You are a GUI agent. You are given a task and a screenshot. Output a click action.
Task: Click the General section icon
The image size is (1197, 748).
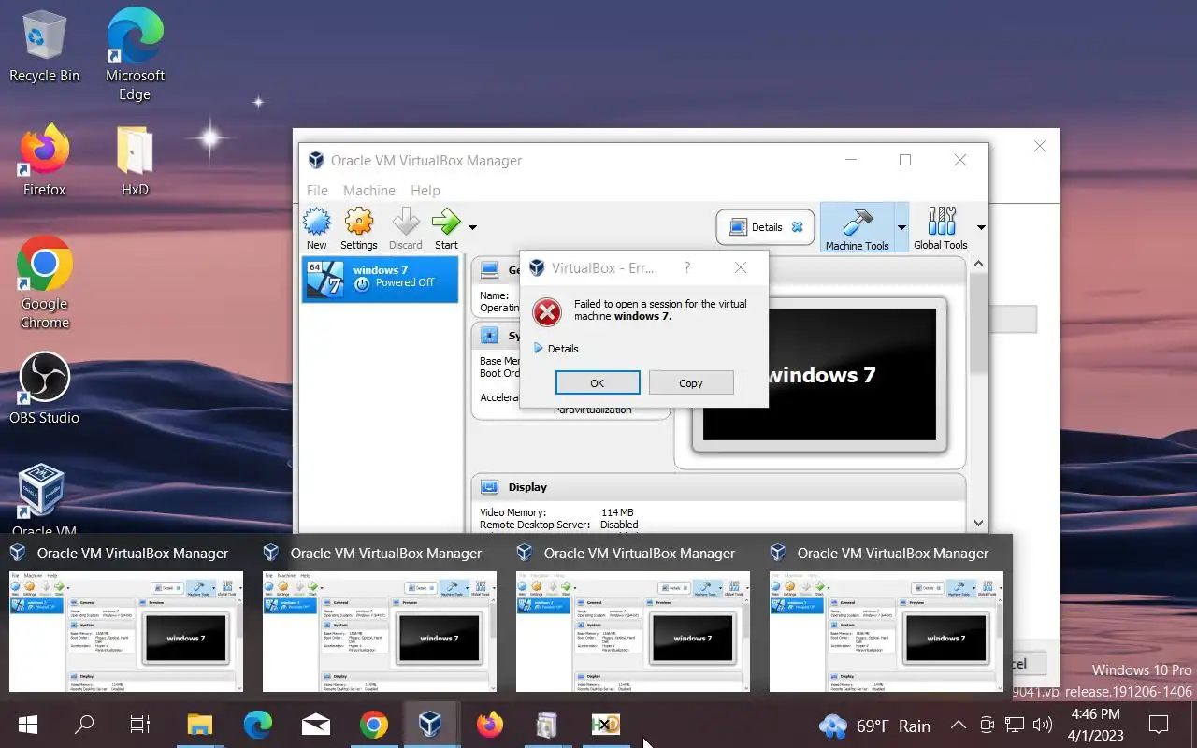pyautogui.click(x=489, y=270)
